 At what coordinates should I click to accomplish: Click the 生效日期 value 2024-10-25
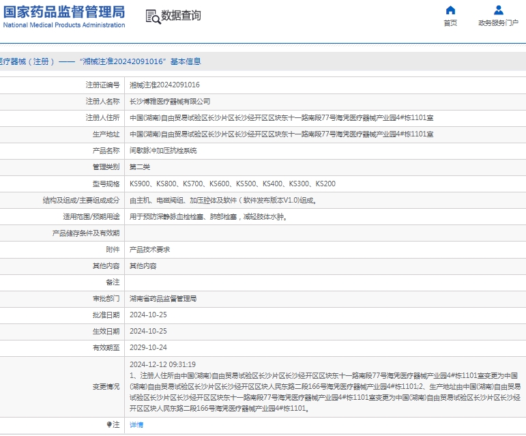148,332
